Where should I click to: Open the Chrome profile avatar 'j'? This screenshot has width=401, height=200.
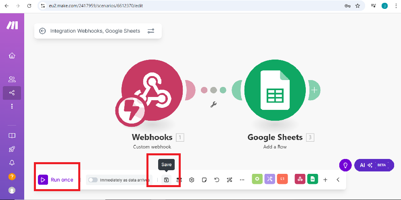tap(384, 6)
